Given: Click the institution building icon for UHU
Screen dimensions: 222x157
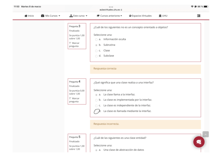Looking at the screenshot, I should 160,16.
